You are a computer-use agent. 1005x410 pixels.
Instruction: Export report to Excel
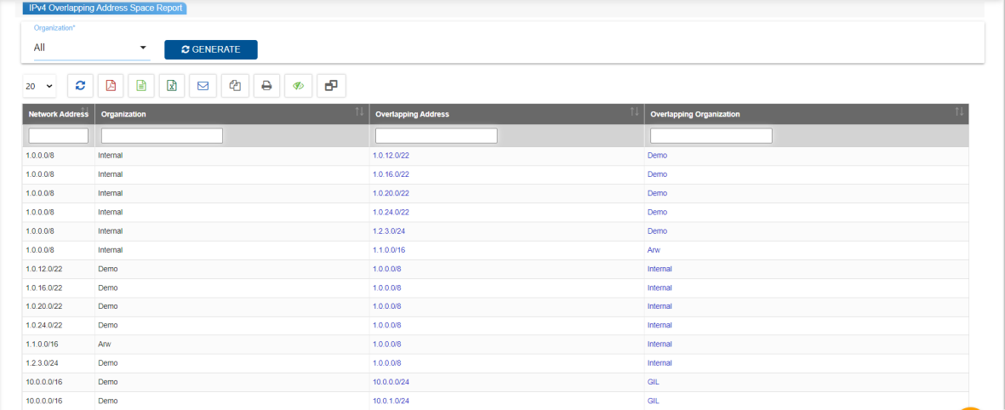pyautogui.click(x=172, y=86)
